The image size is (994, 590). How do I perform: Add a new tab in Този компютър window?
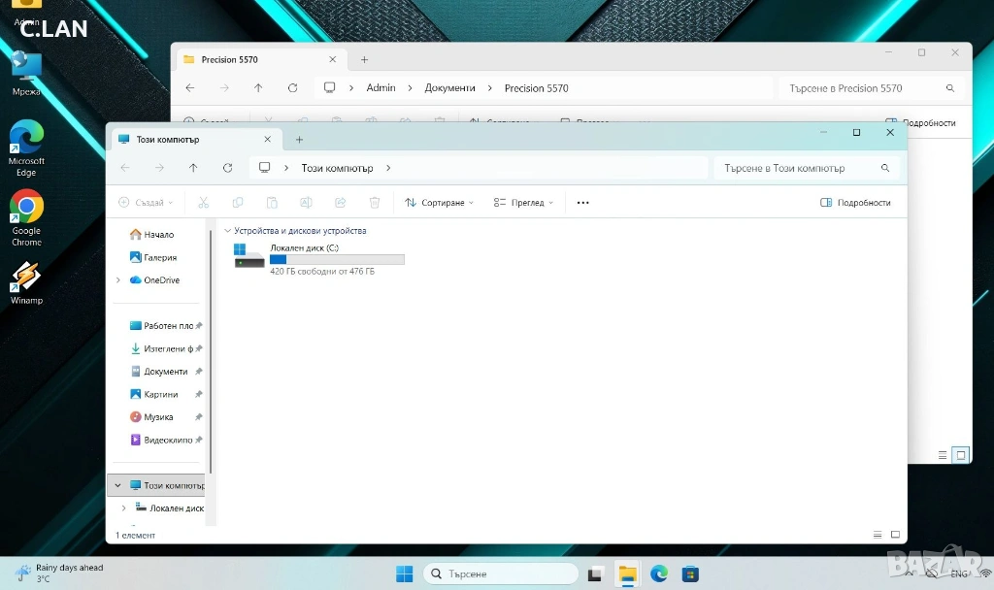click(x=299, y=140)
